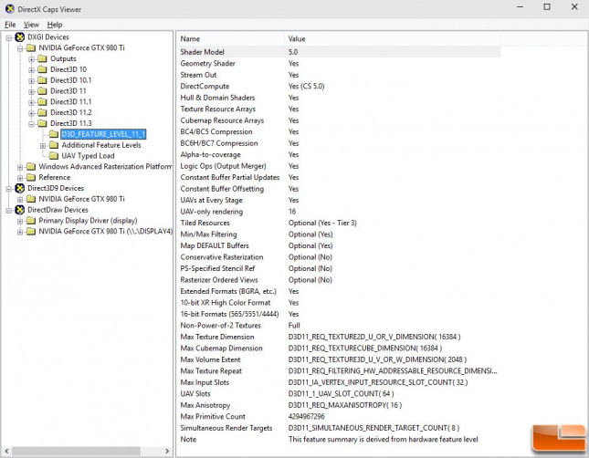The height and width of the screenshot is (458, 589).
Task: Select the Max Primitive Count row
Action: click(x=339, y=417)
